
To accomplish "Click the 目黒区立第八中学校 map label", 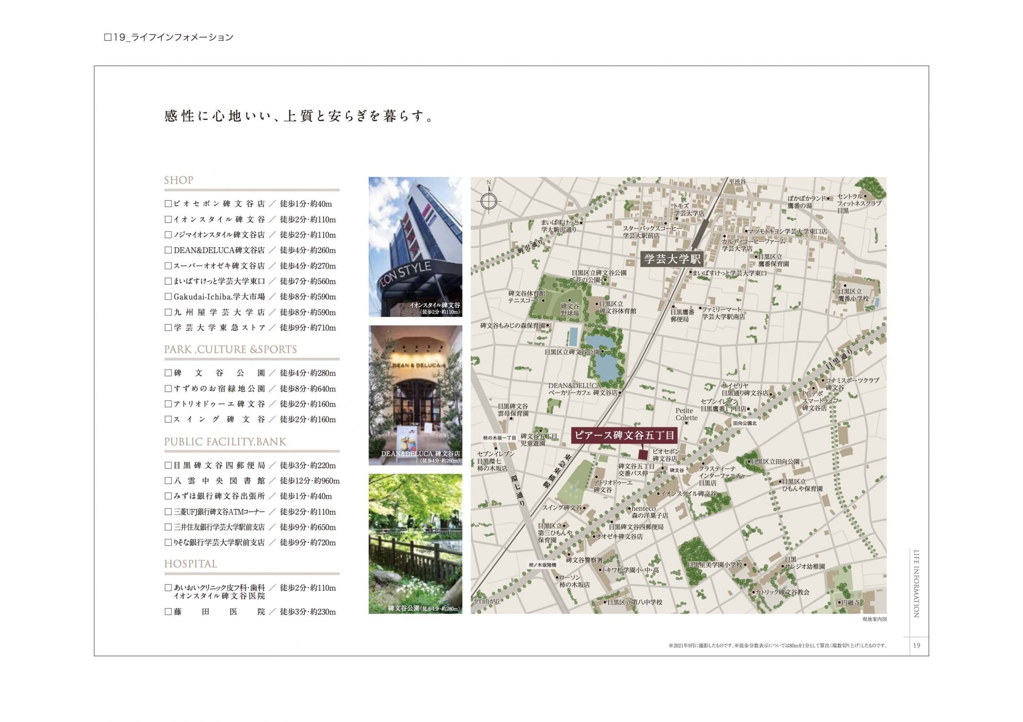I will (x=635, y=602).
